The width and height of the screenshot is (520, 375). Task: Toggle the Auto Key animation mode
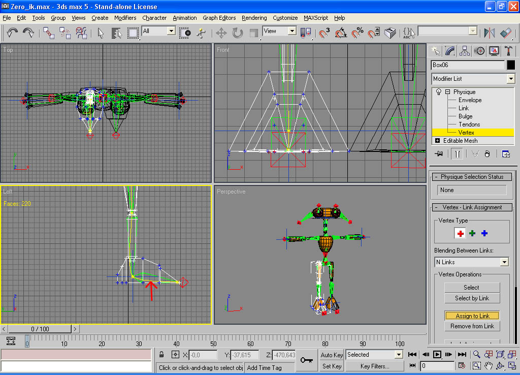pyautogui.click(x=332, y=355)
